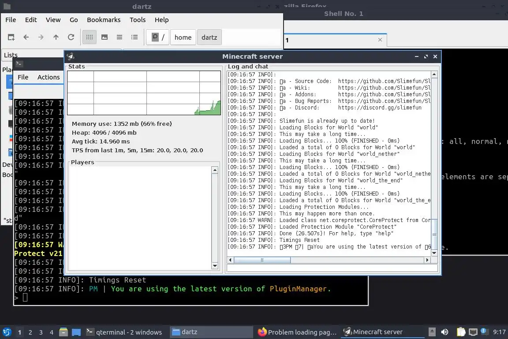The height and width of the screenshot is (339, 508).
Task: Click the notification tray icon with badge
Action: 483,331
